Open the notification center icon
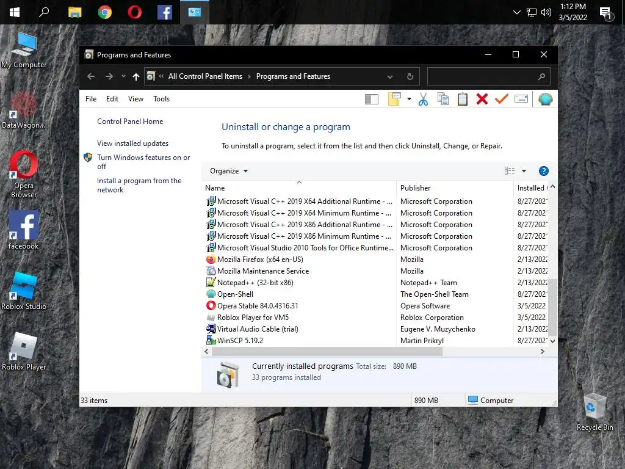The width and height of the screenshot is (625, 469). point(606,13)
